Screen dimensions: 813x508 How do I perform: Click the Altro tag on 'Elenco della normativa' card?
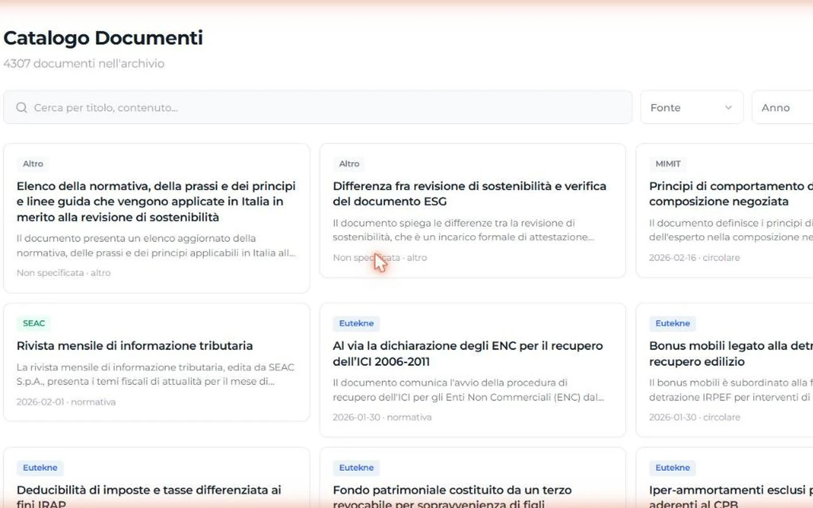[x=33, y=164]
